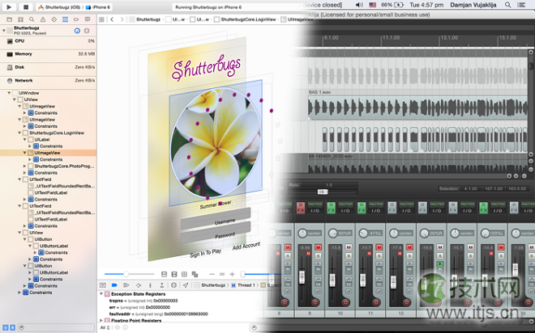Open the Breakpoint navigator icon
Image resolution: width=535 pixels, height=333 pixels.
pyautogui.click(x=76, y=19)
